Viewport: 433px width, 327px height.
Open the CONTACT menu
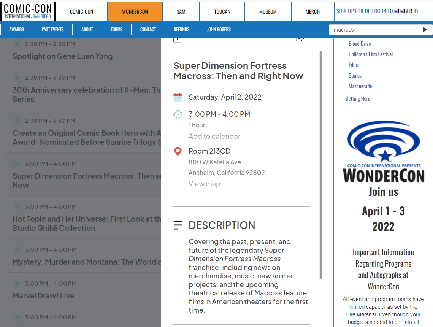[148, 29]
